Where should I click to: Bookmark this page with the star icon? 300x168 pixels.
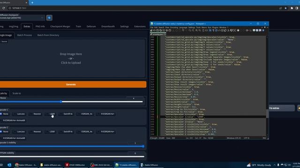(285, 8)
